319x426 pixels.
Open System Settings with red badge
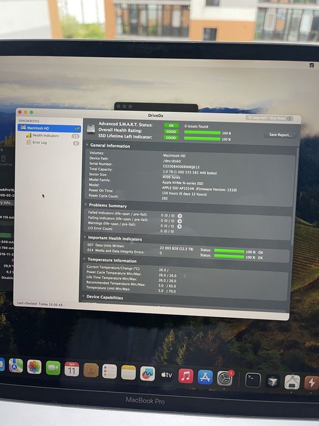coord(225,379)
